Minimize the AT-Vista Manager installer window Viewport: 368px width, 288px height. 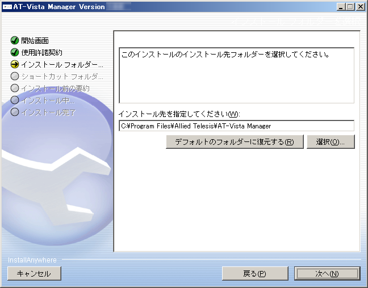tap(341, 7)
